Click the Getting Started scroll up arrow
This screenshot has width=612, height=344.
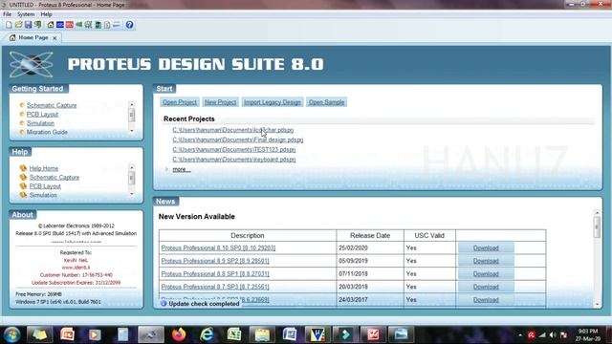click(x=132, y=104)
